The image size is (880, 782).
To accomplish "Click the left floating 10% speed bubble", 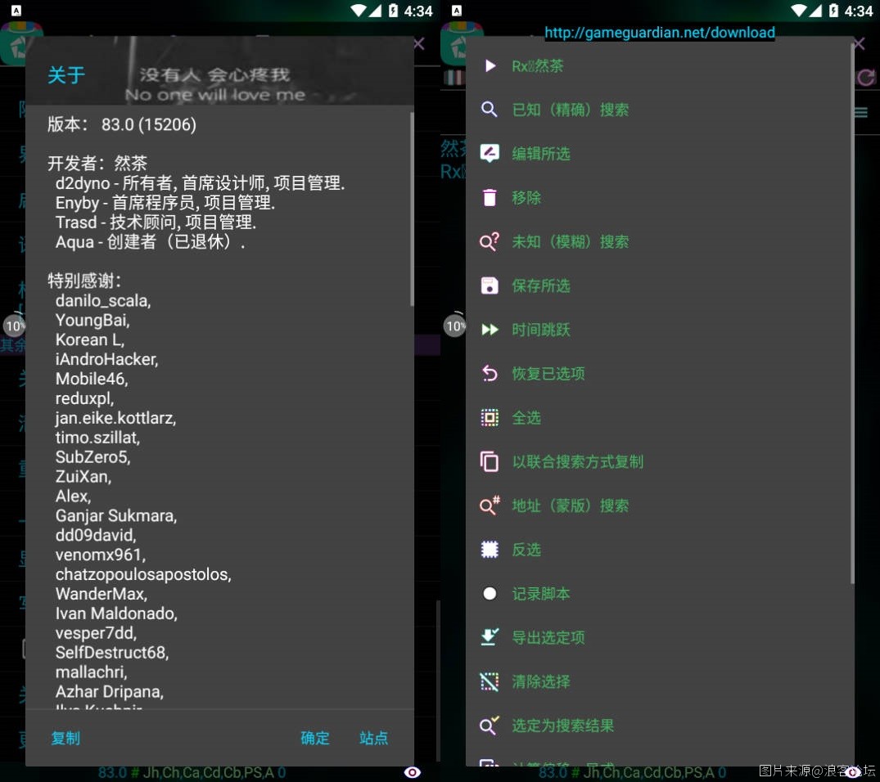I will [14, 326].
